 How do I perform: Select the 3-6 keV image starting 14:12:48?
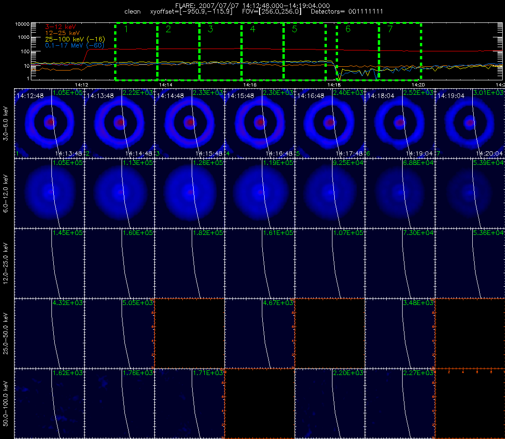[49, 123]
